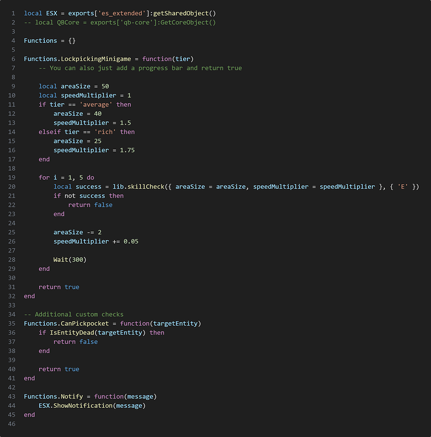Click 'not' in 'if not success then'
Viewport: 431px width, 437px height.
(70, 196)
